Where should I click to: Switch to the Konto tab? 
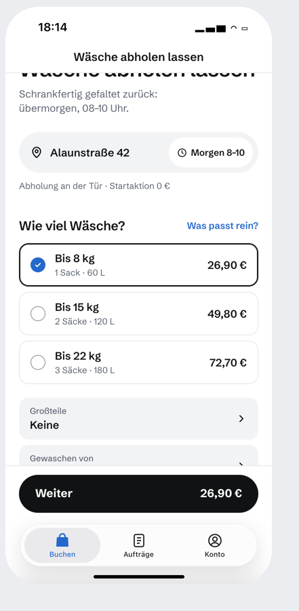215,545
